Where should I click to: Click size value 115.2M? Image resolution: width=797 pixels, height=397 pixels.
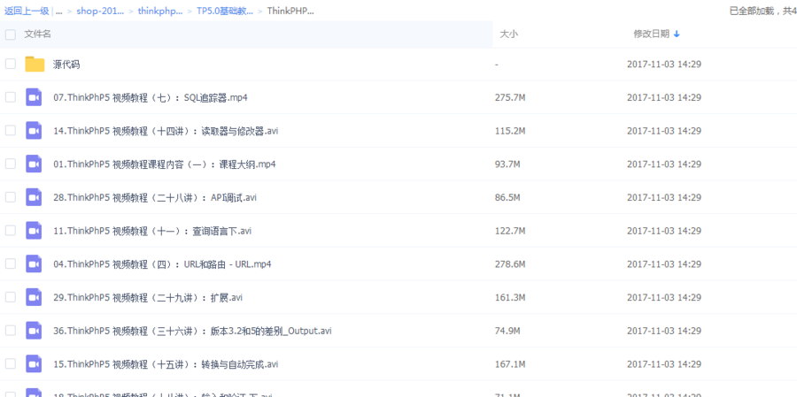point(510,131)
